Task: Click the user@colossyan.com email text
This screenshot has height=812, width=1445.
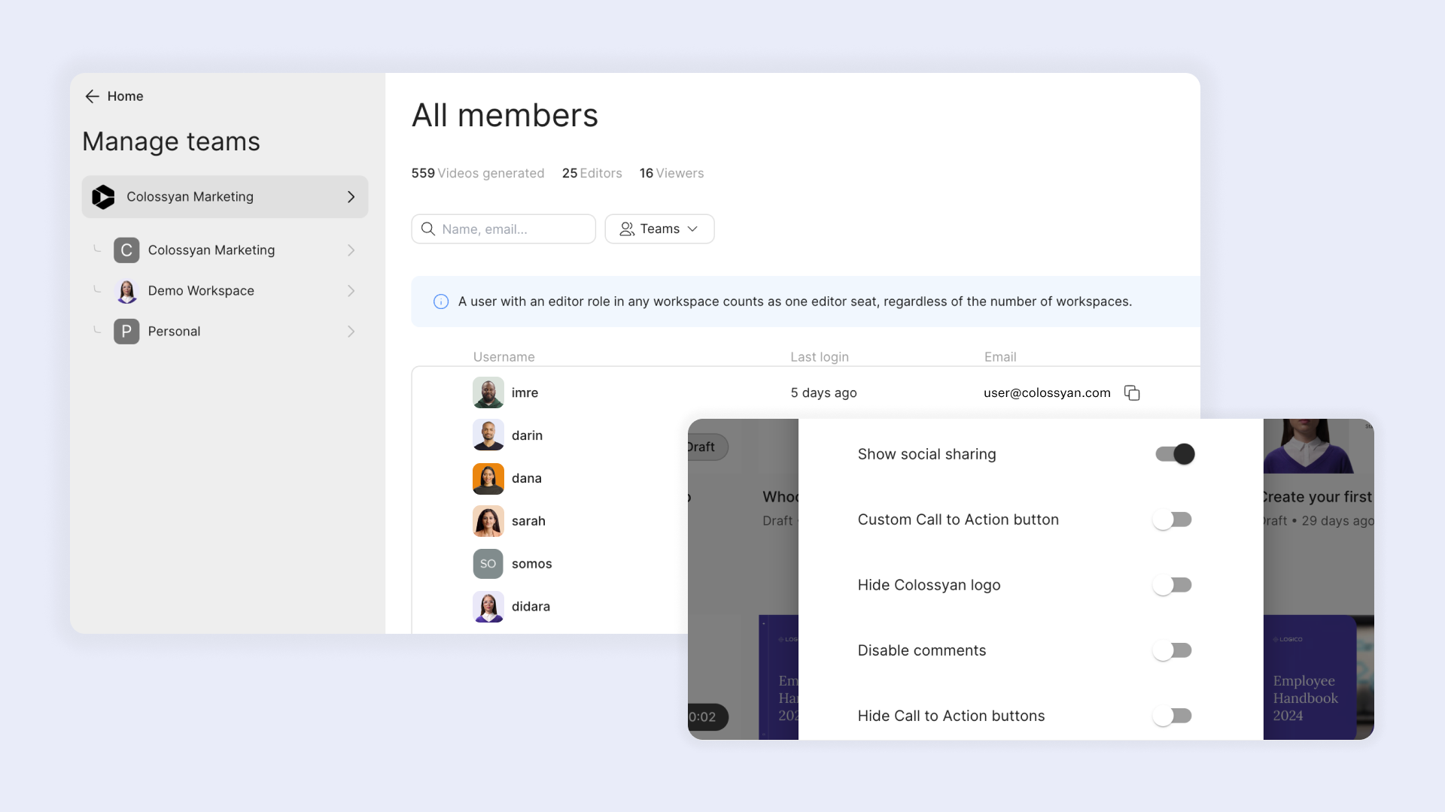Action: [x=1047, y=392]
